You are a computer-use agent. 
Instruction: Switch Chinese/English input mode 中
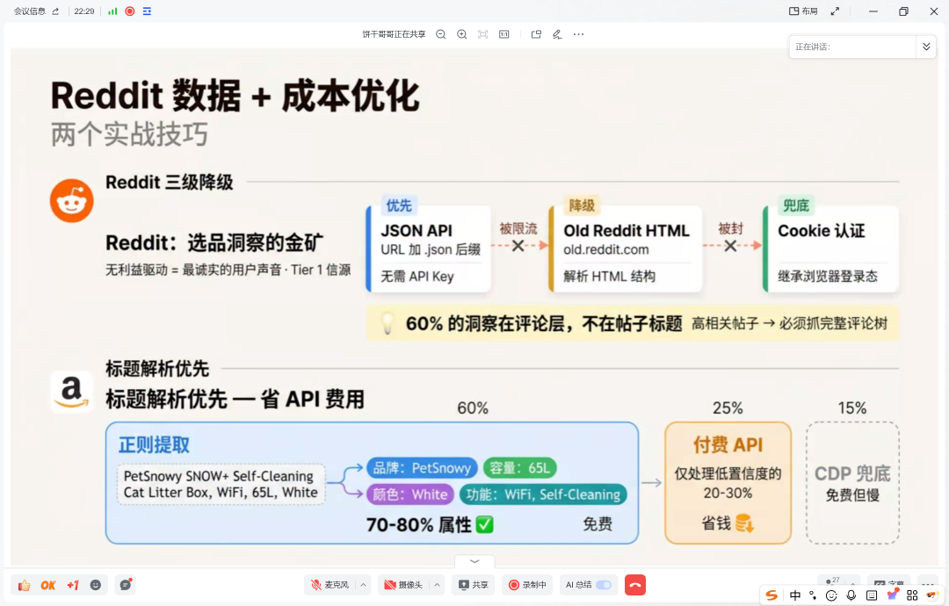pos(795,595)
